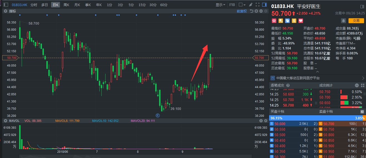Screen dimensions: 366x158
Task: Enter fullscreen chart mode
Action: (257, 5)
